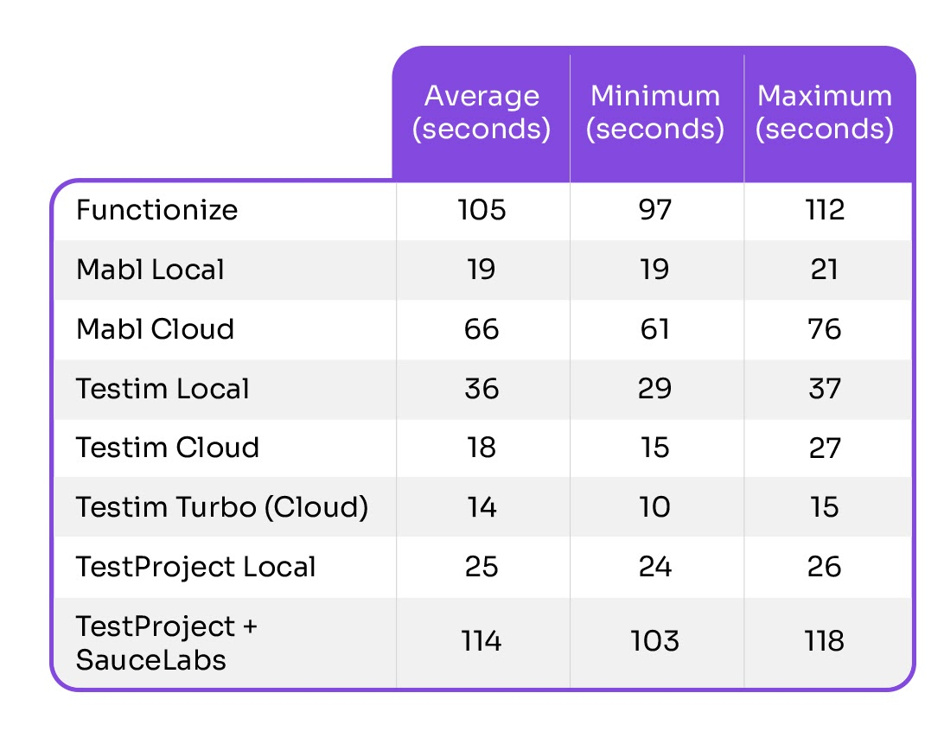Select the TestProject + SauceLabs row label
Image resolution: width=944 pixels, height=731 pixels.
(x=167, y=643)
